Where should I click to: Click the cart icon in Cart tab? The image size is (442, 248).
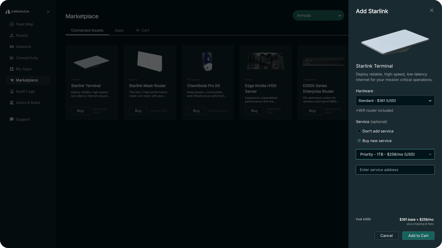tap(137, 30)
